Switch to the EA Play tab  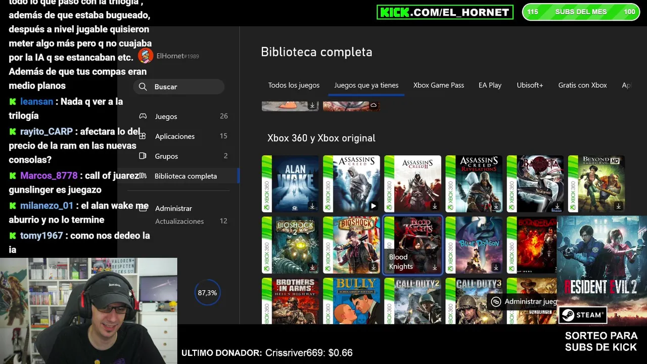490,85
